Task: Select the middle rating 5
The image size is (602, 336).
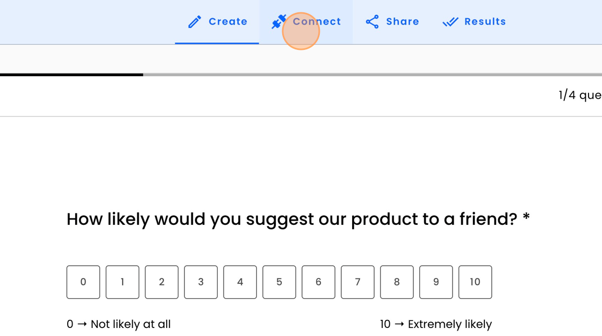Action: point(279,282)
